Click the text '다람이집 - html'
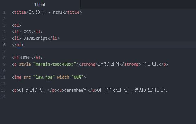 click(45, 12)
